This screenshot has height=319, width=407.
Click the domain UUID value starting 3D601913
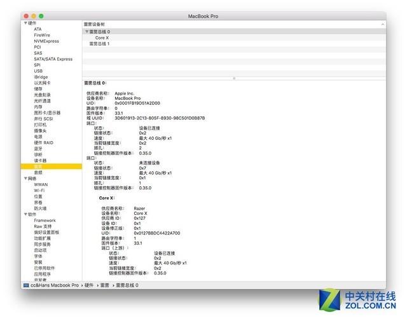(x=160, y=118)
